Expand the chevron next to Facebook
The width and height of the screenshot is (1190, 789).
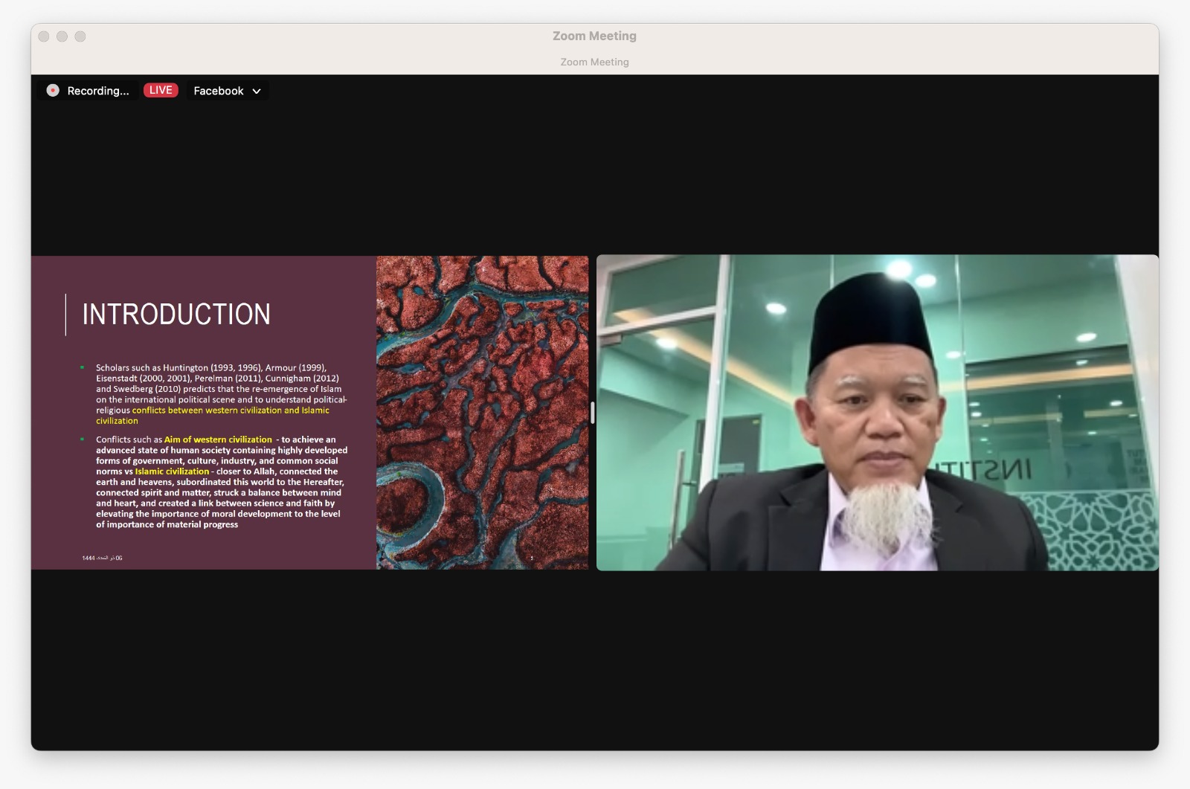257,91
